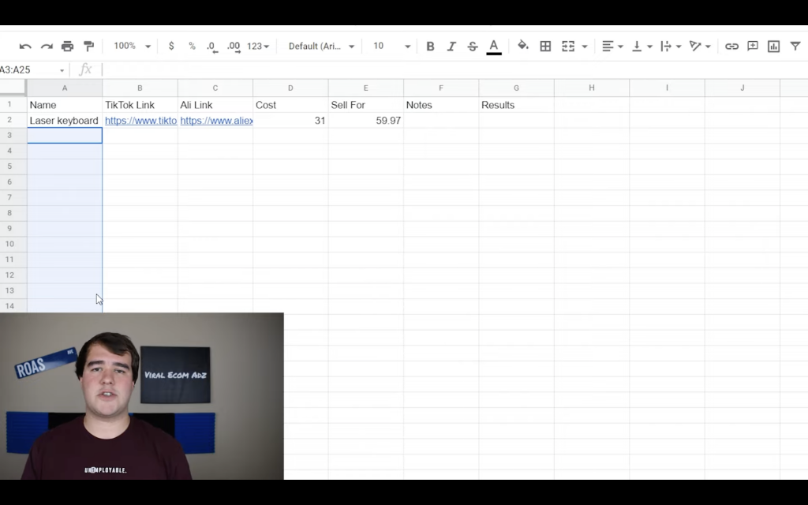Toggle strikethrough formatting
The image size is (808, 505).
pos(473,47)
